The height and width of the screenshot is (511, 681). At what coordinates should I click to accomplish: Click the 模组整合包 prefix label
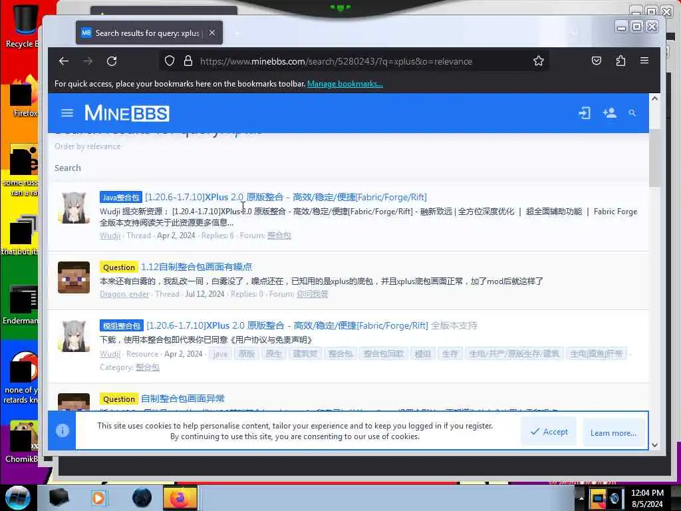pos(121,326)
